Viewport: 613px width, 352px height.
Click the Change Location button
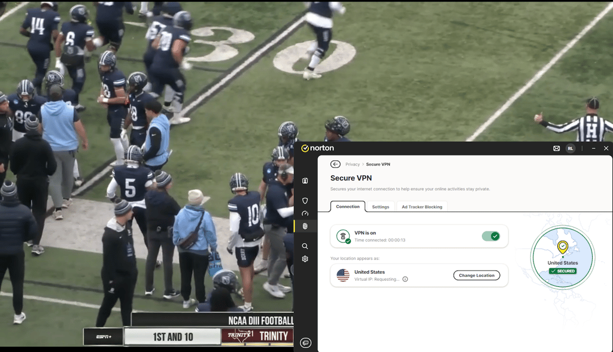click(x=477, y=275)
